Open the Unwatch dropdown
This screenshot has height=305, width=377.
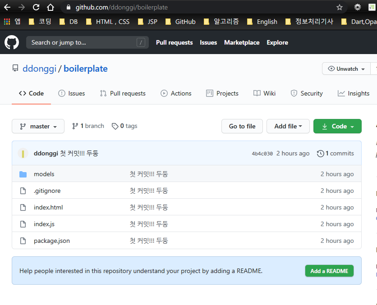[346, 68]
